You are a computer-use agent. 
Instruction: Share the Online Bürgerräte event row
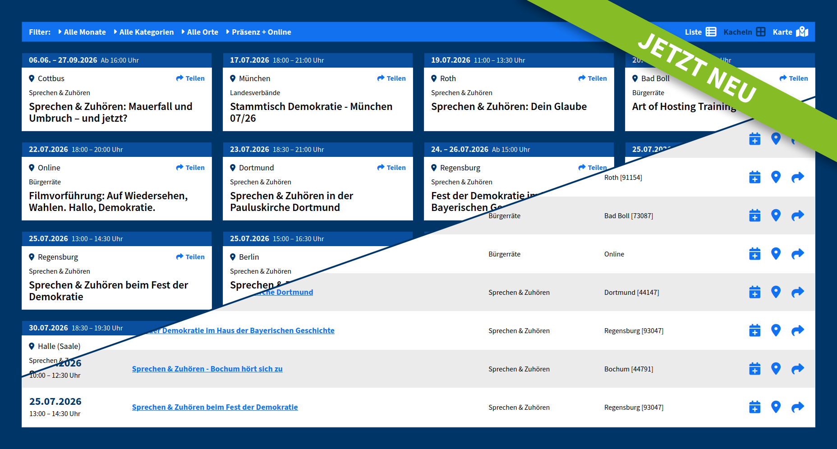click(x=798, y=254)
